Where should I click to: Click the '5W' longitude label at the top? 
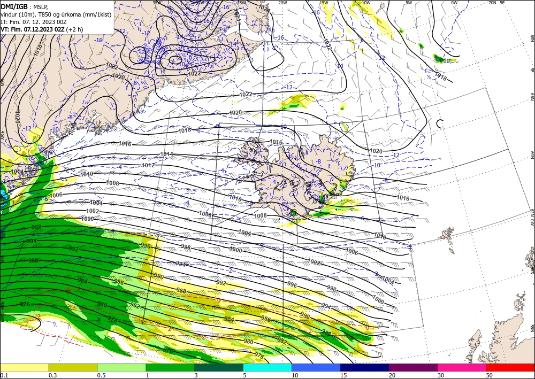pyautogui.click(x=409, y=3)
